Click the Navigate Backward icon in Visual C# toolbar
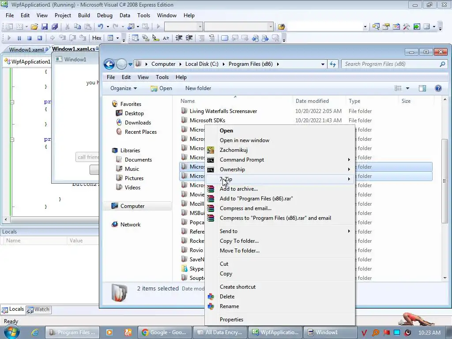Viewport: 452px width, 339px height. 131,26
